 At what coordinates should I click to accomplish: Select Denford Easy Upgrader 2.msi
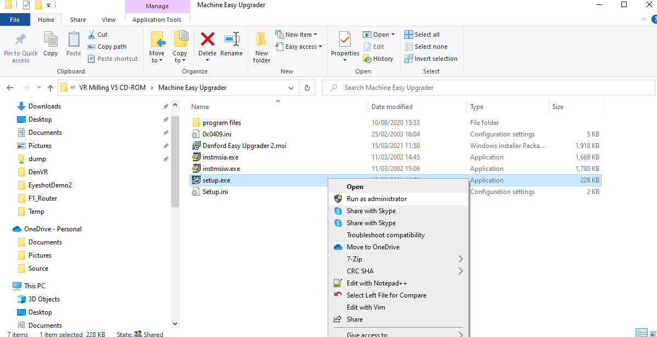click(x=244, y=146)
